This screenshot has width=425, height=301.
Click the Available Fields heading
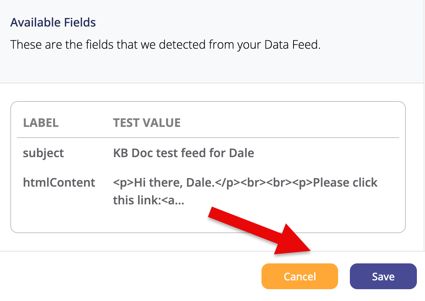pyautogui.click(x=53, y=23)
